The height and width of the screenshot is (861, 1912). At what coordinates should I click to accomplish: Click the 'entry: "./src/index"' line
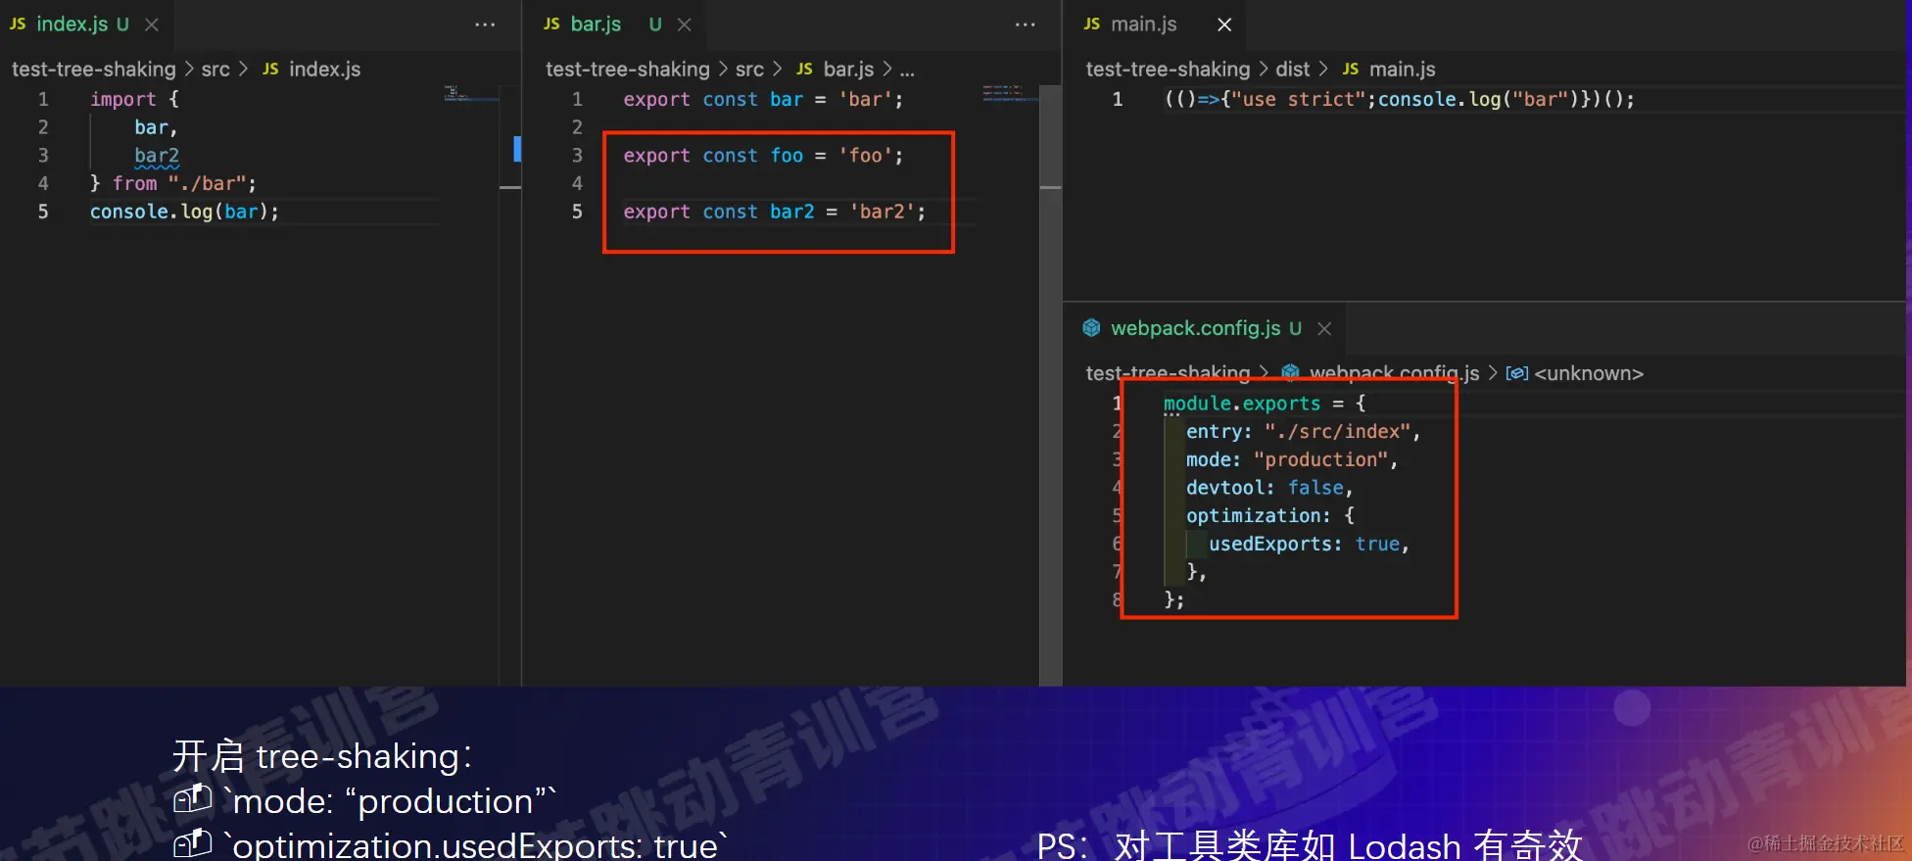(1303, 432)
